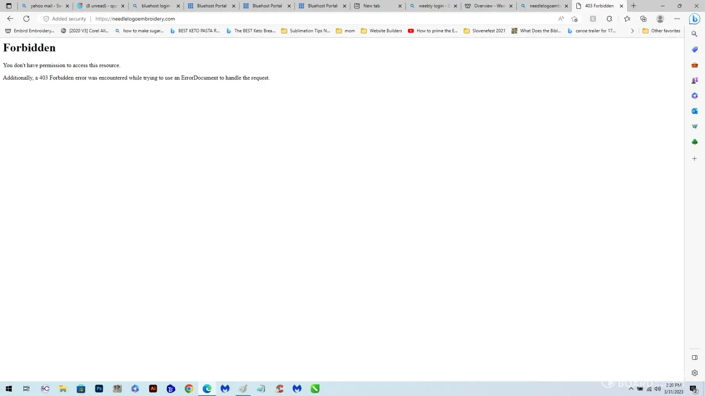Open the Bing chat button
This screenshot has width=705, height=396.
(694, 19)
